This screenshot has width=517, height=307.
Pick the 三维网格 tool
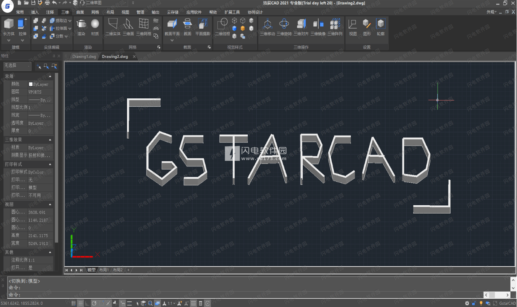[143, 27]
